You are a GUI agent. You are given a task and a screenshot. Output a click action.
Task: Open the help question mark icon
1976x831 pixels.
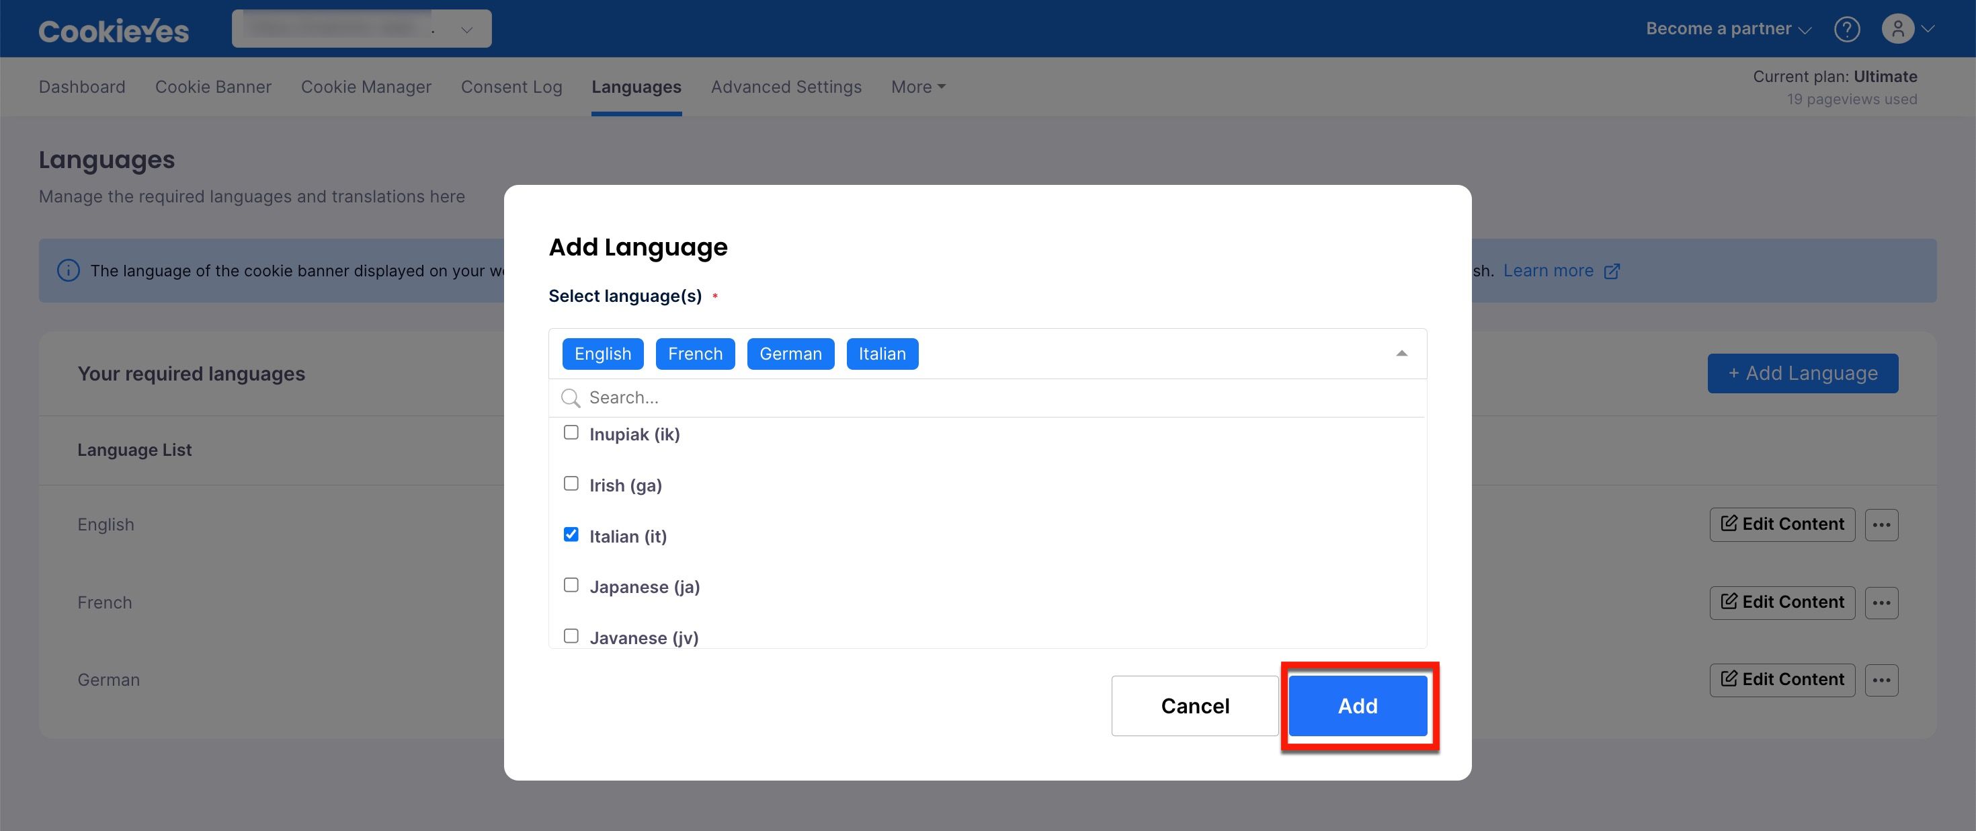click(x=1846, y=29)
